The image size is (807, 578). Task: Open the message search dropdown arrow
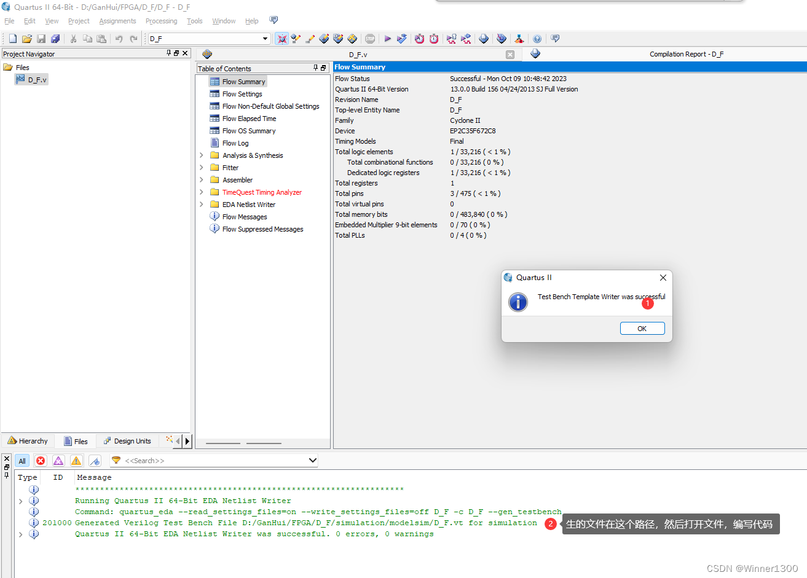(x=312, y=460)
